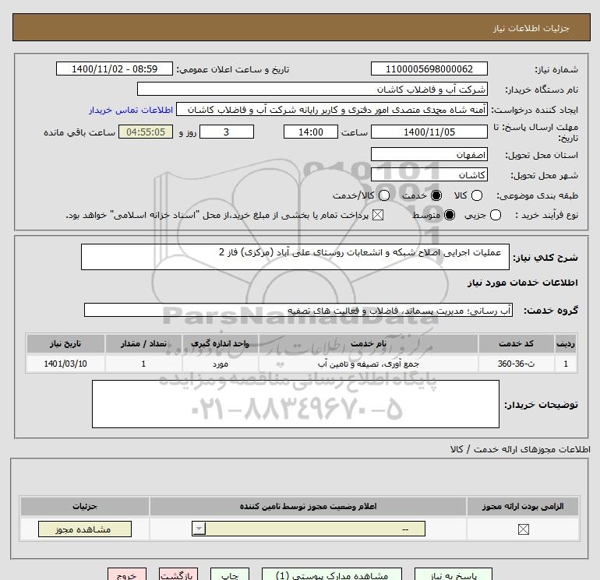
Task: Click the الزامی بودن ارائه مجوز column header
Action: pos(523,506)
